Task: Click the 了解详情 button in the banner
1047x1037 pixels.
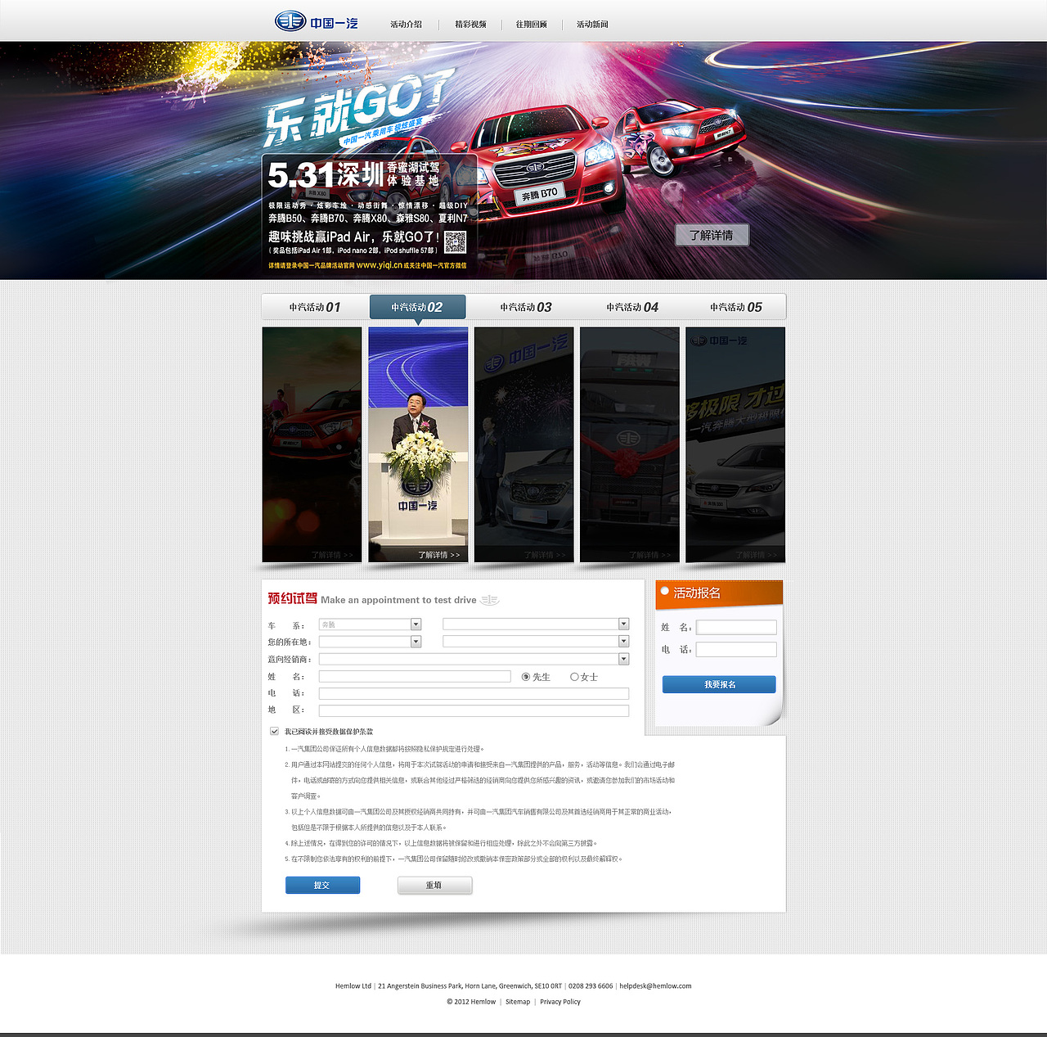Action: 712,235
